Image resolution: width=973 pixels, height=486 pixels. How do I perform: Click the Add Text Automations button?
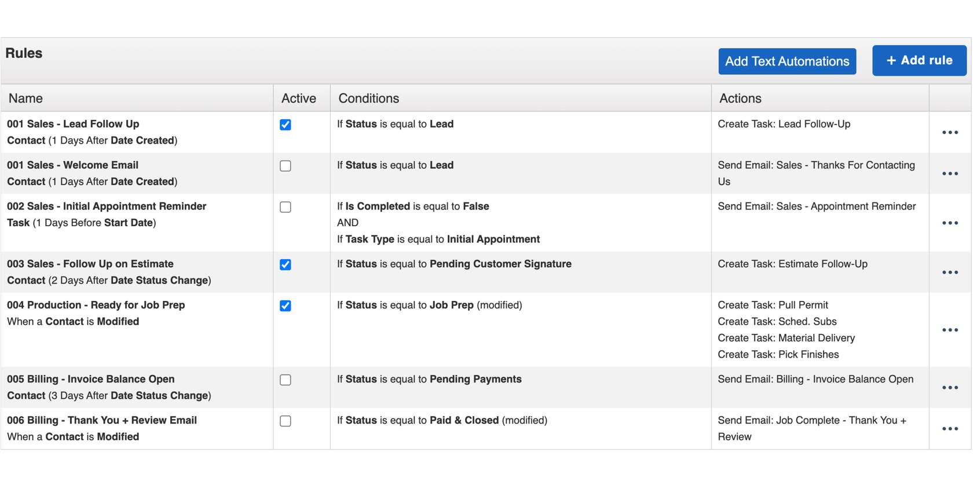[x=787, y=61]
